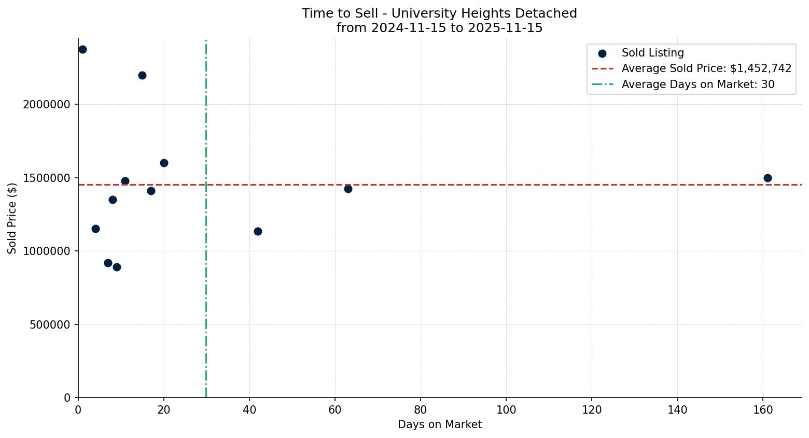Click the sold listing dot near 42 days
This screenshot has width=809, height=438.
[x=258, y=231]
